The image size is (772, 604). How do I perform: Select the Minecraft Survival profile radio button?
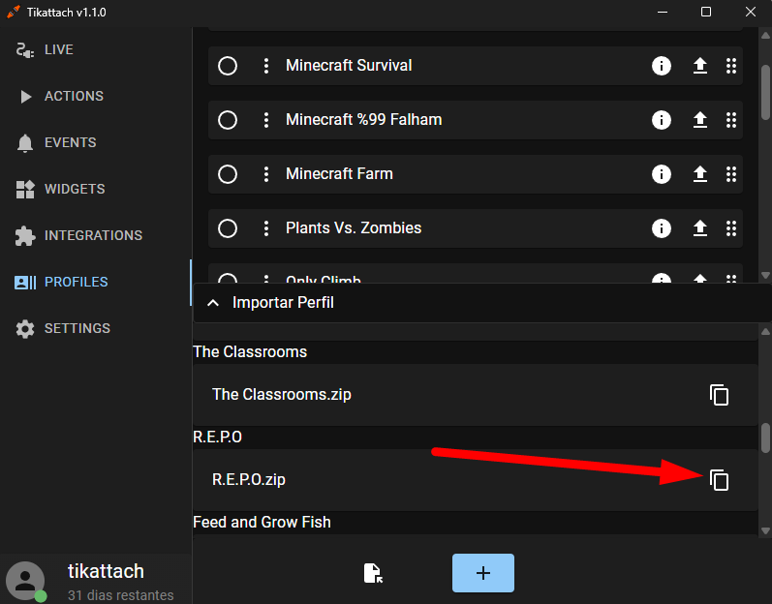pos(228,66)
